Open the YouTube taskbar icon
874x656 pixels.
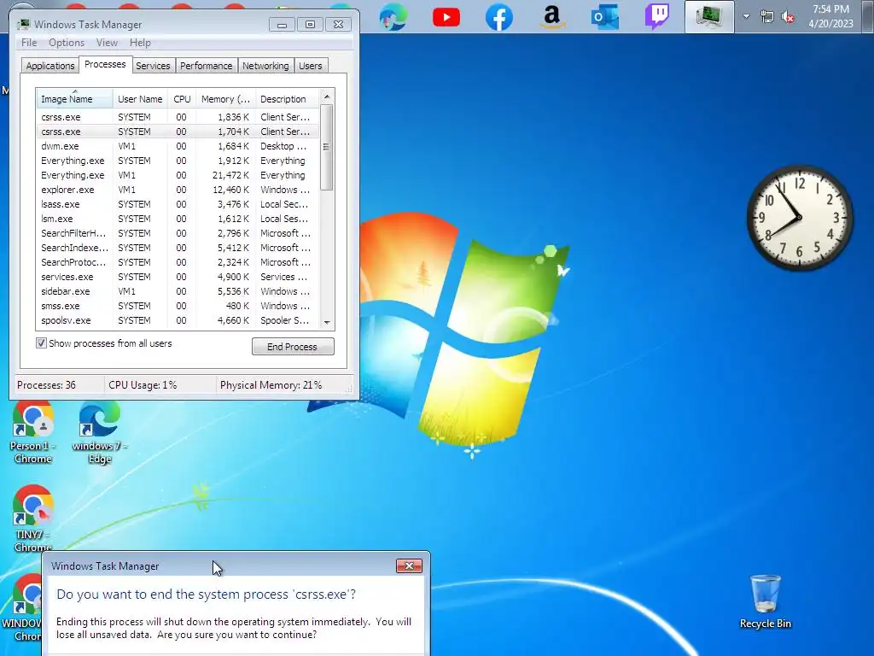[x=446, y=17]
